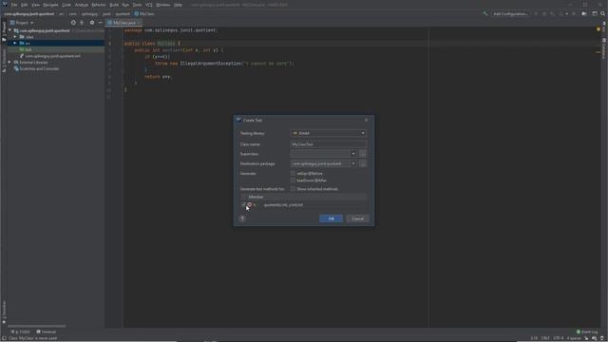Open the Event Log
Viewport: 608px width, 342px height.
587,332
